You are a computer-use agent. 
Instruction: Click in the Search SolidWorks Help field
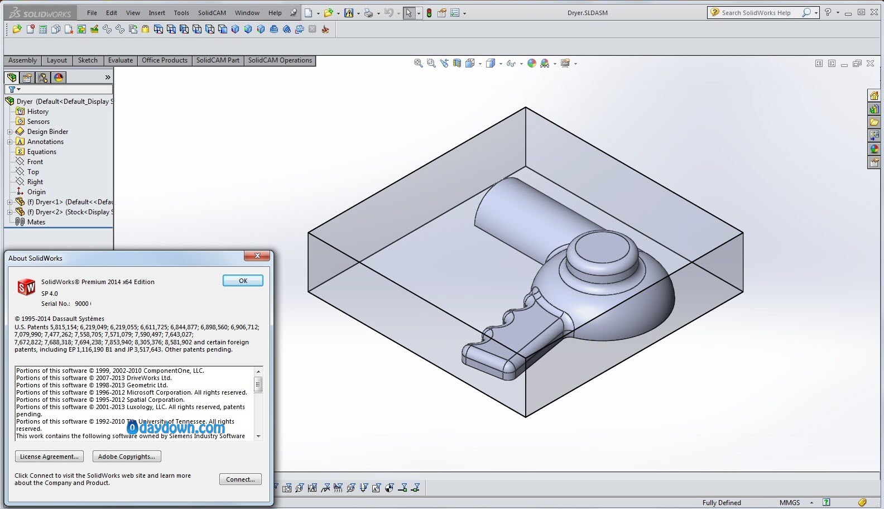click(x=756, y=13)
